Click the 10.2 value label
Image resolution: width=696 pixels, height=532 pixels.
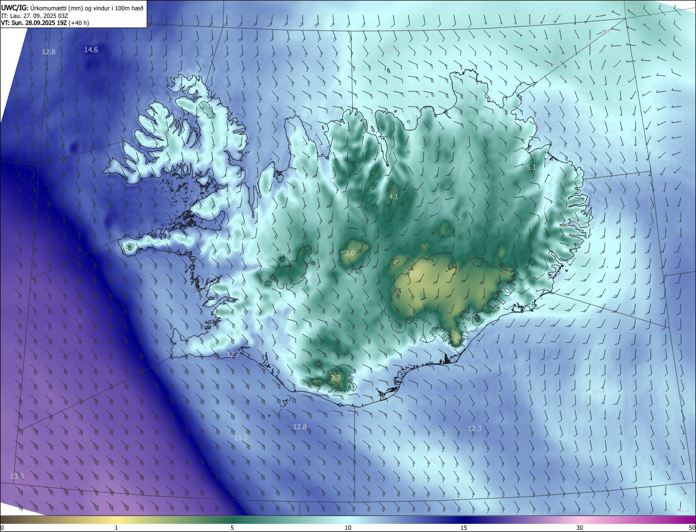point(683,510)
